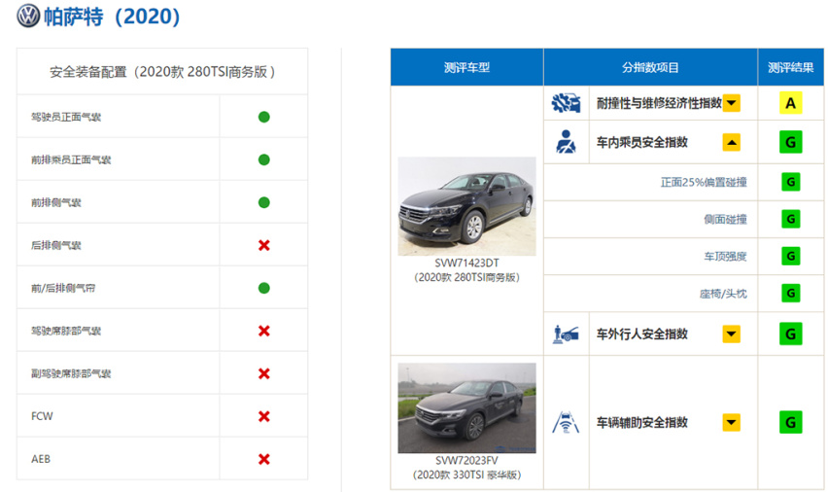This screenshot has height=492, width=828.
Task: Click the (2020款 330TSI 豪华版) caption
Action: (x=466, y=475)
